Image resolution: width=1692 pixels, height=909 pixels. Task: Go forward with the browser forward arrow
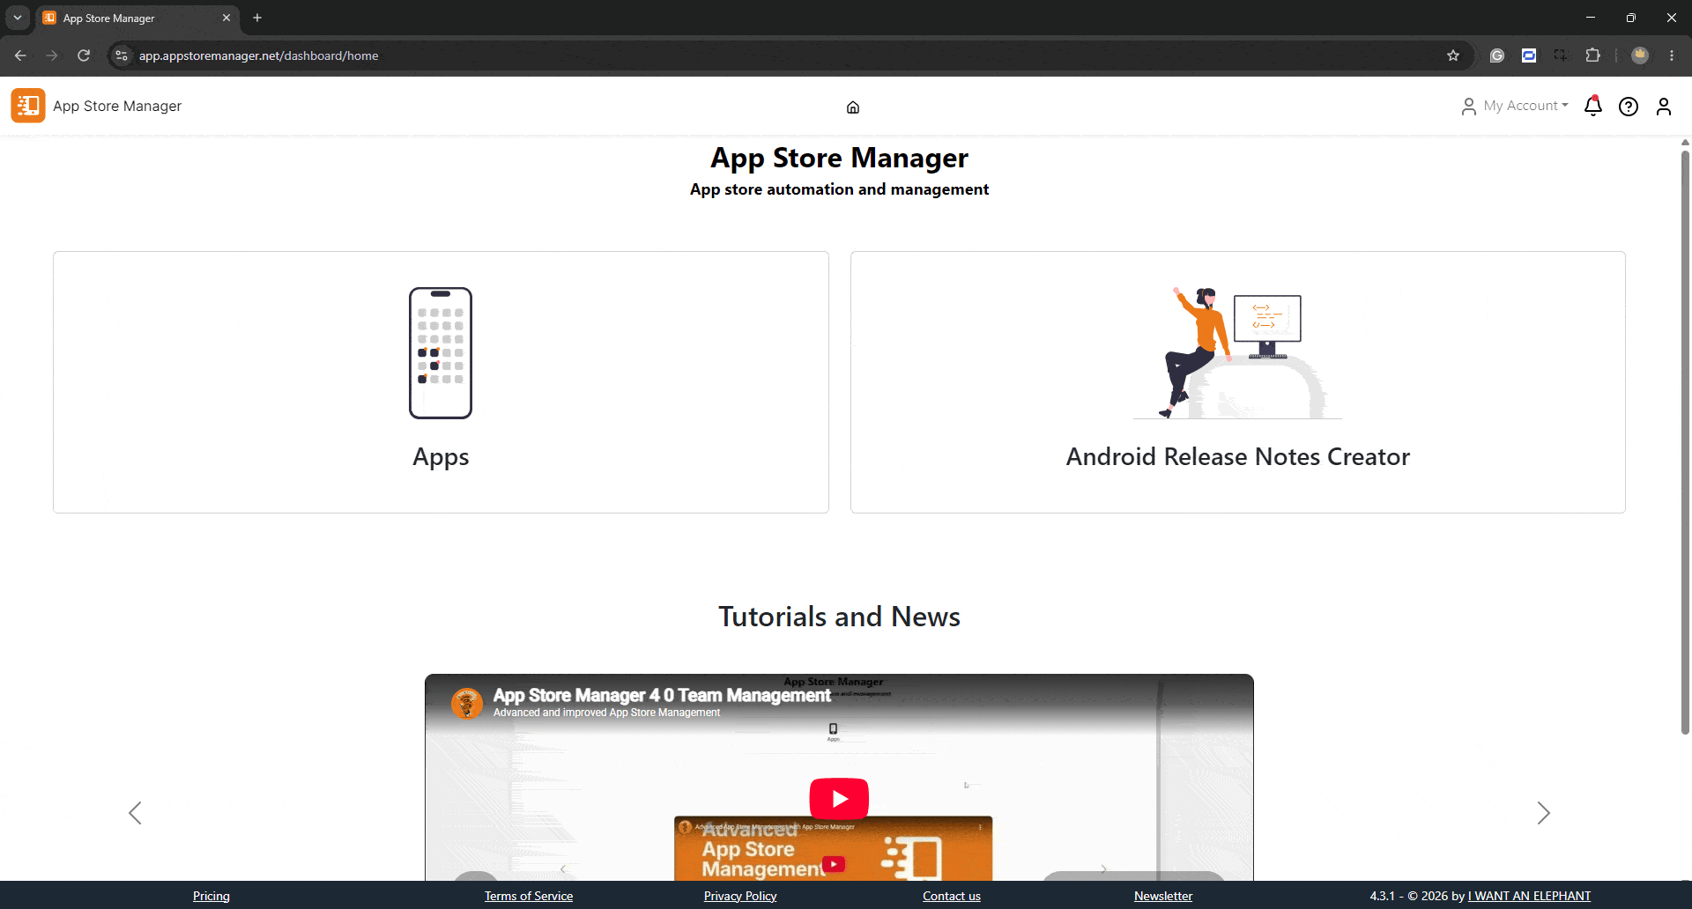[52, 55]
